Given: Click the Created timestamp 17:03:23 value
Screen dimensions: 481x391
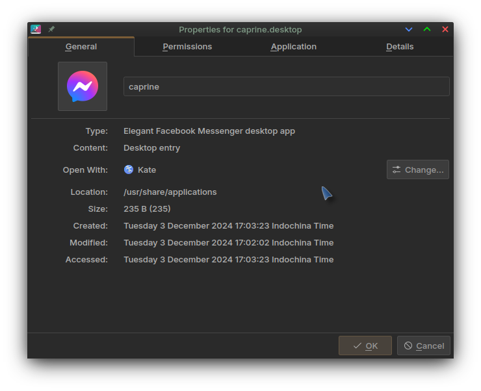Looking at the screenshot, I should click(229, 226).
